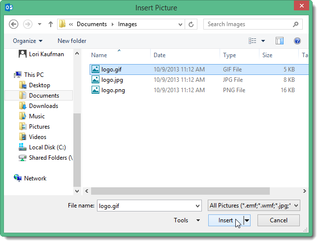Open the Tools menu
The image size is (320, 244).
pos(187,220)
